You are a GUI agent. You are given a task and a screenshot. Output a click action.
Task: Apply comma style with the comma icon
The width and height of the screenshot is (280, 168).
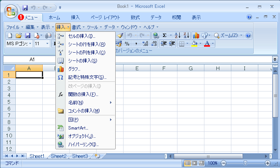click(x=136, y=44)
